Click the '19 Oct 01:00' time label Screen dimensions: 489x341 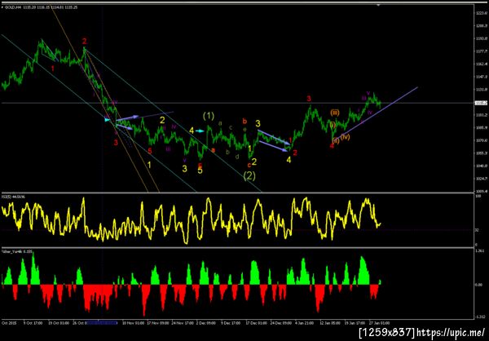58,322
